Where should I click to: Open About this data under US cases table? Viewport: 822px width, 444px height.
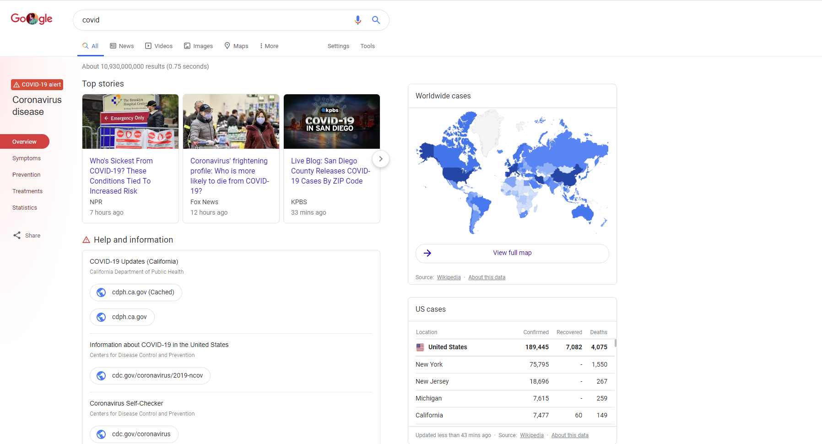point(570,435)
